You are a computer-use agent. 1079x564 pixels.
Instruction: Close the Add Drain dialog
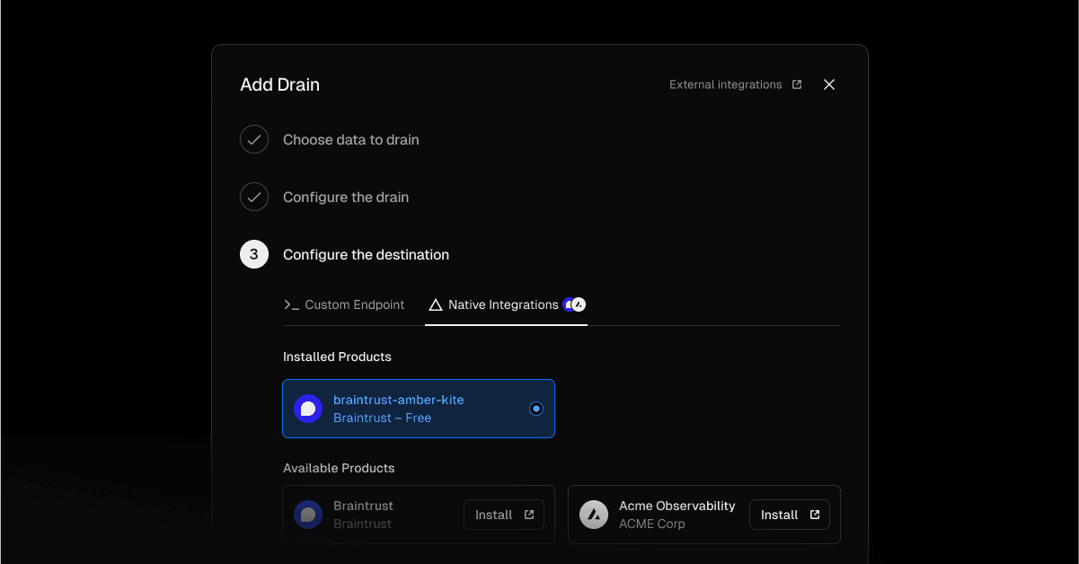[829, 84]
